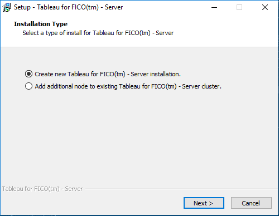
Task: Click the setup installer icon in title bar
Action: tap(7, 7)
